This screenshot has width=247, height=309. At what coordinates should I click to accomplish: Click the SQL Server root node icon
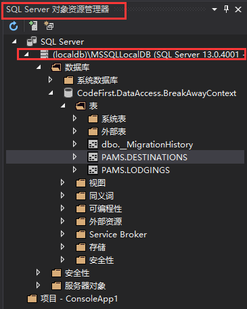click(32, 41)
